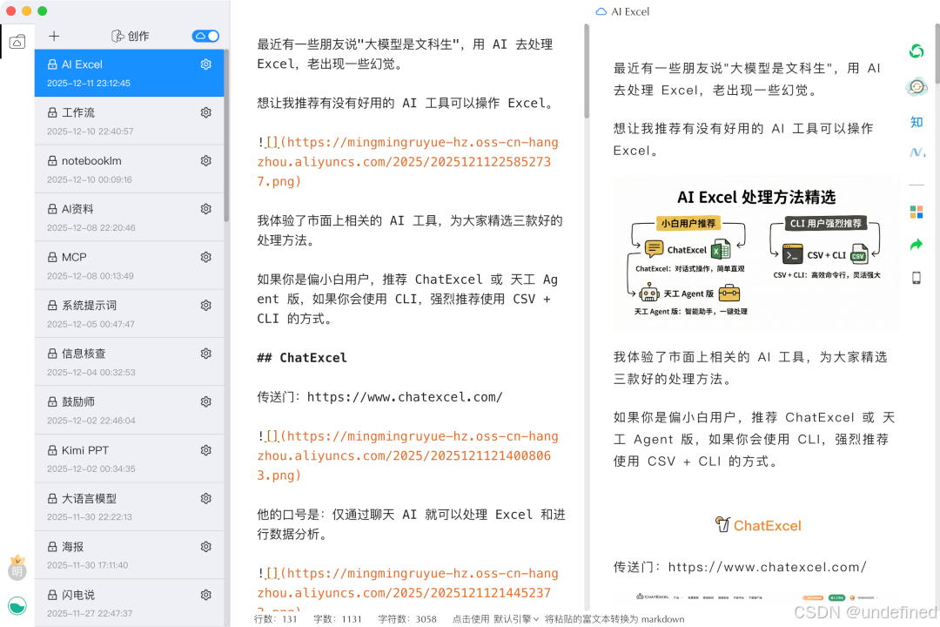Open the 默认引擎 engine dropdown in status bar
The height and width of the screenshot is (627, 940).
(x=517, y=619)
